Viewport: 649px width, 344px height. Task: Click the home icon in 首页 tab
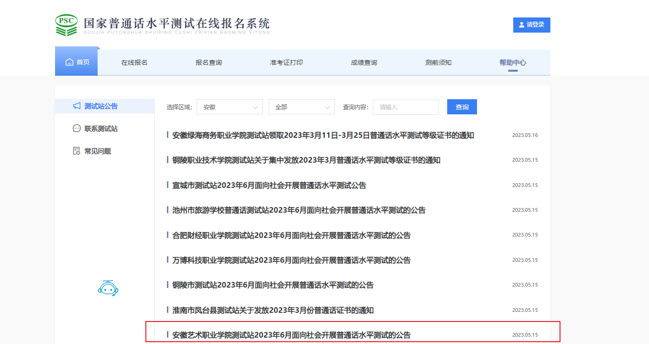pyautogui.click(x=69, y=62)
